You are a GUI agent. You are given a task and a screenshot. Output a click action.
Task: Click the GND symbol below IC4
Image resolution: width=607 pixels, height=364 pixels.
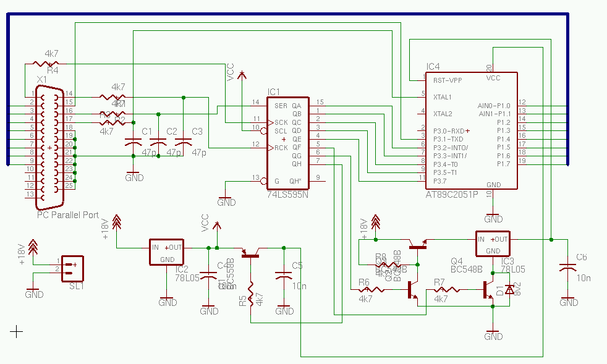click(493, 216)
